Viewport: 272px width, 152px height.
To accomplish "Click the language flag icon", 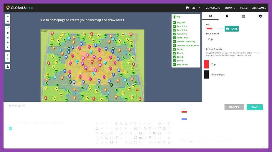I will [187, 8].
